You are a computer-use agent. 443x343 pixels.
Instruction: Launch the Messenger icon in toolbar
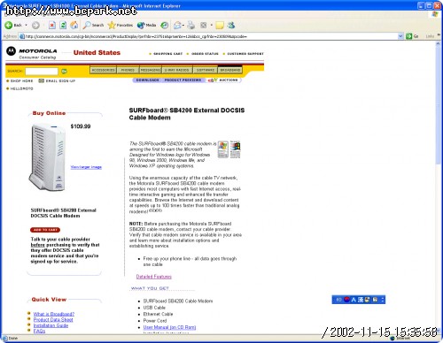click(231, 26)
